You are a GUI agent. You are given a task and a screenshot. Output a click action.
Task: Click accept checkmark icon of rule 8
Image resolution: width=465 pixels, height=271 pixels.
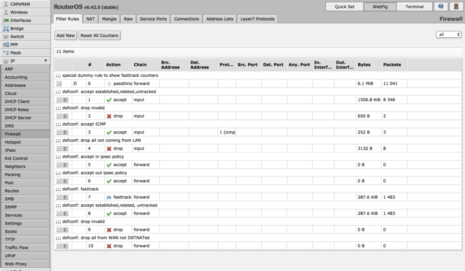click(x=109, y=213)
